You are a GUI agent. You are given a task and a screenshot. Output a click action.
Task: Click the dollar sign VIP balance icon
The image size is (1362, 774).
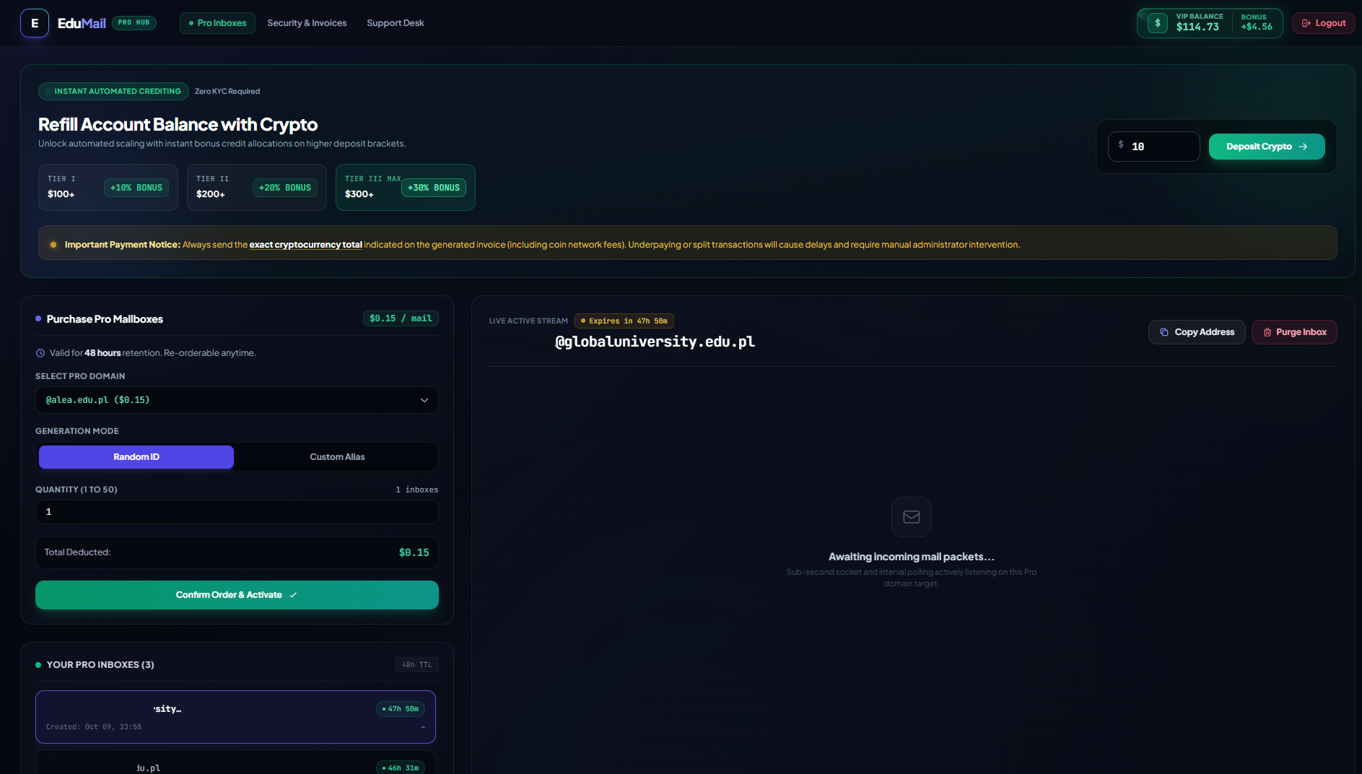1158,23
